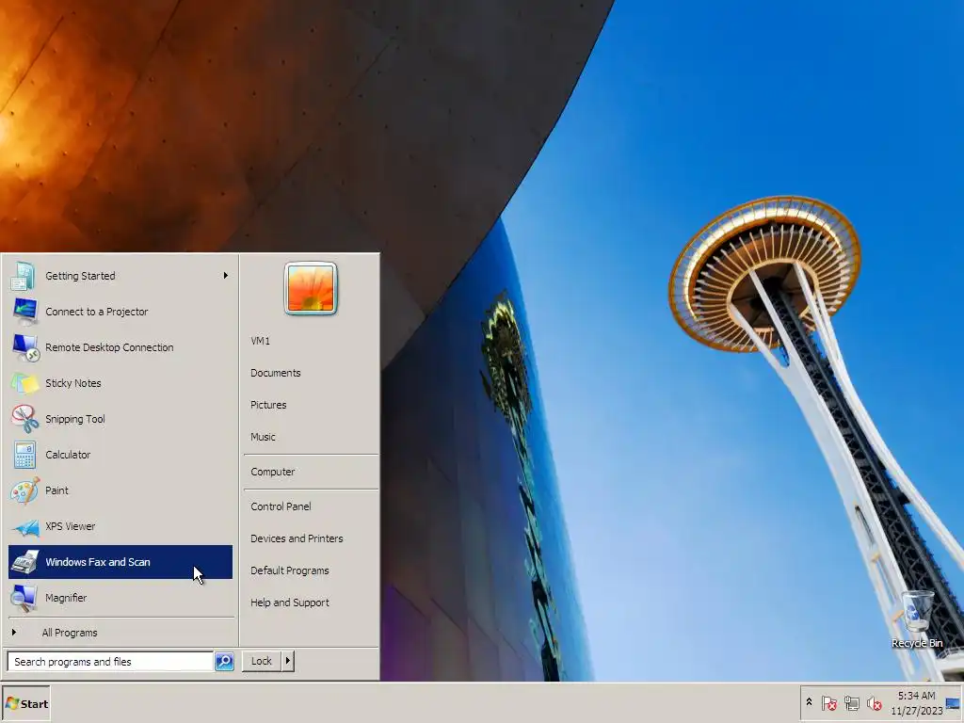Select the Remote Desktop Connection label

[x=109, y=347]
